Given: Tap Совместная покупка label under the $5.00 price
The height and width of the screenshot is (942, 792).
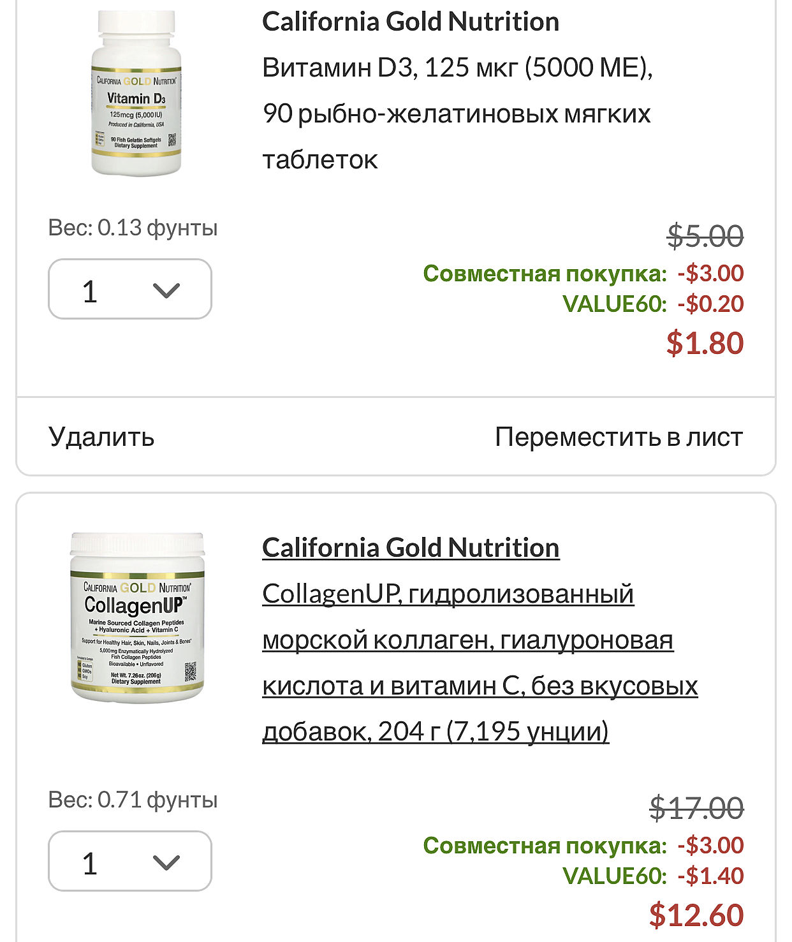Looking at the screenshot, I should point(545,274).
